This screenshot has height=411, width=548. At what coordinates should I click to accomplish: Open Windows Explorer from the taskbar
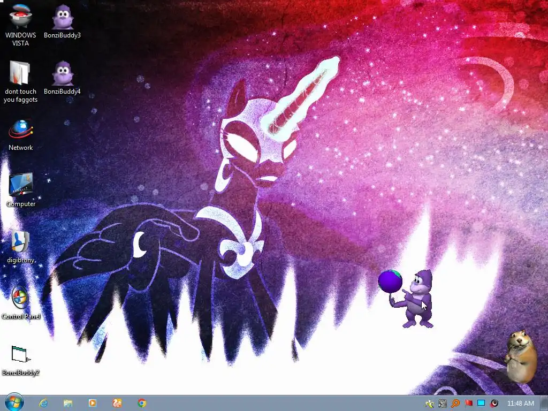click(x=68, y=403)
